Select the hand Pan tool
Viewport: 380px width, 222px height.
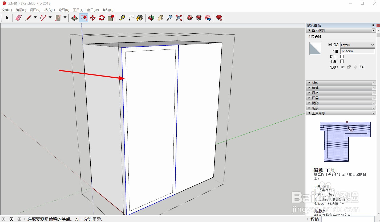tap(160, 18)
